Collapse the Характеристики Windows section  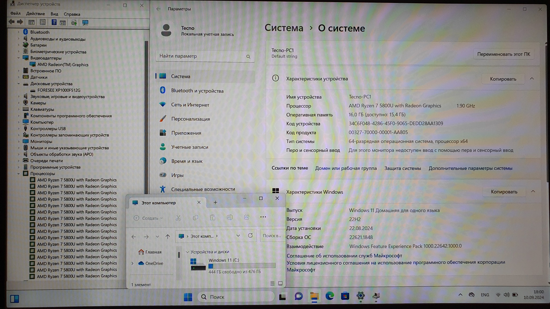(533, 192)
